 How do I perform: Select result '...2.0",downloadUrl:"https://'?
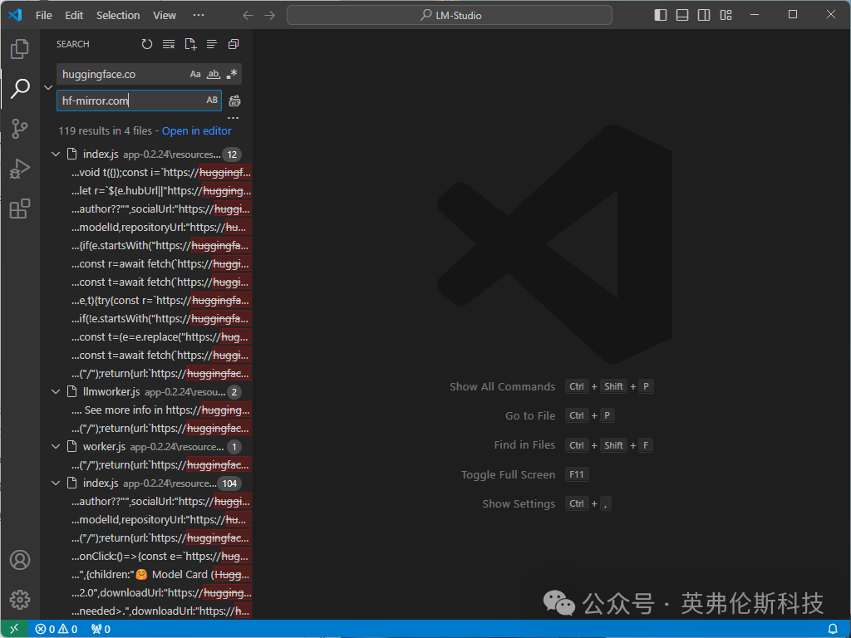pos(161,593)
